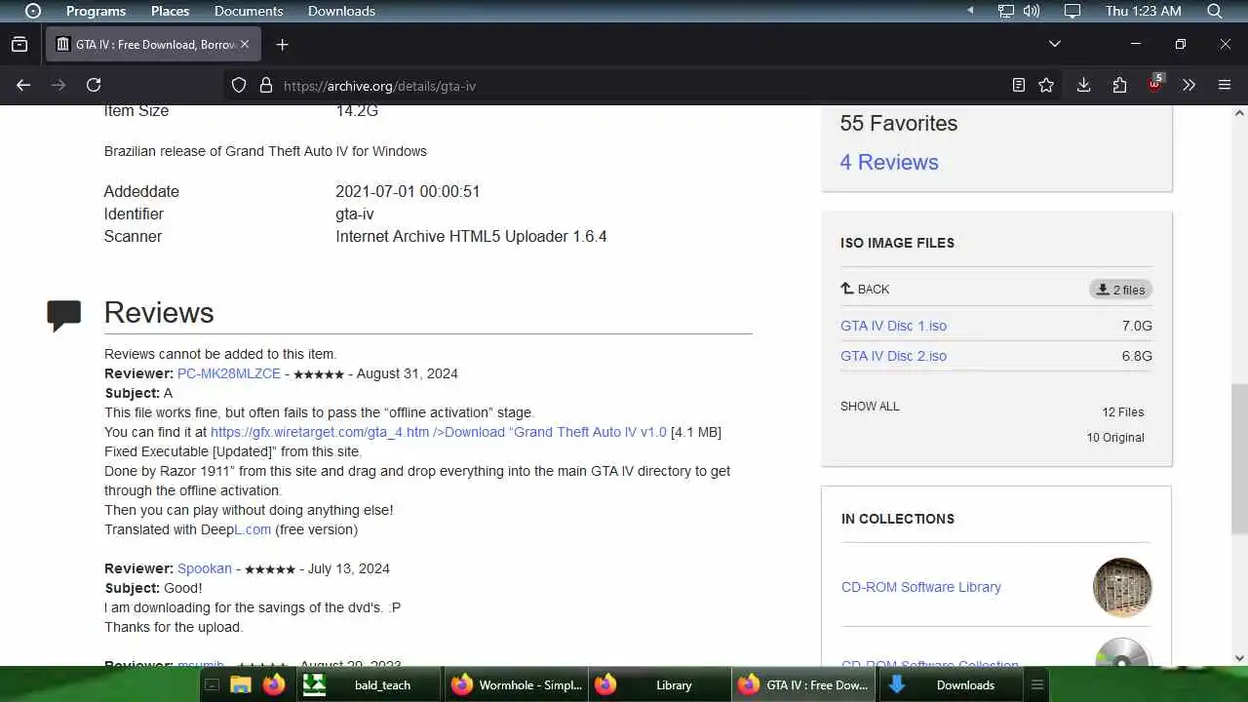Switch to Library taskbar window

click(x=659, y=684)
